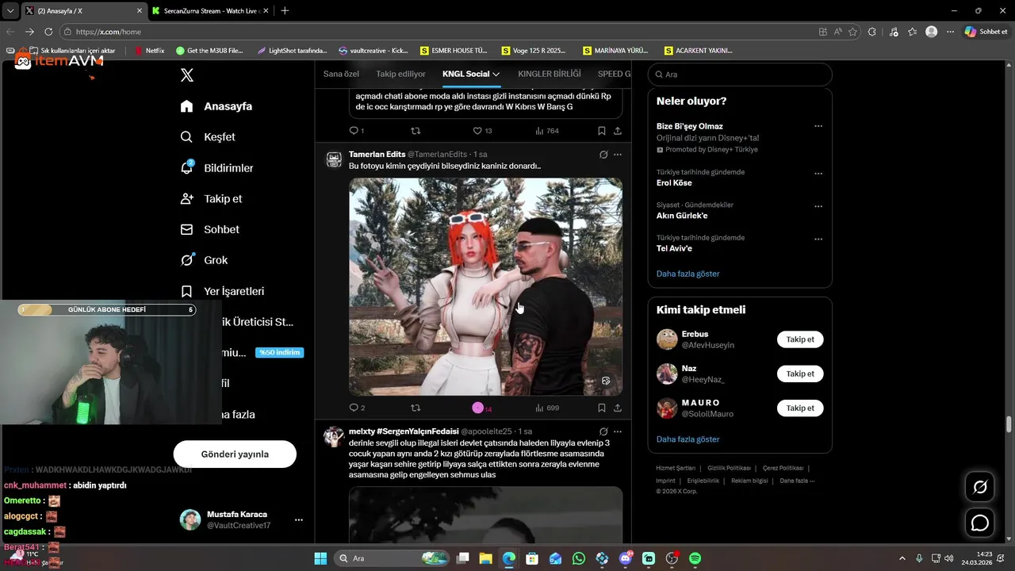Switch to the Takip ediyor tab

pyautogui.click(x=400, y=74)
